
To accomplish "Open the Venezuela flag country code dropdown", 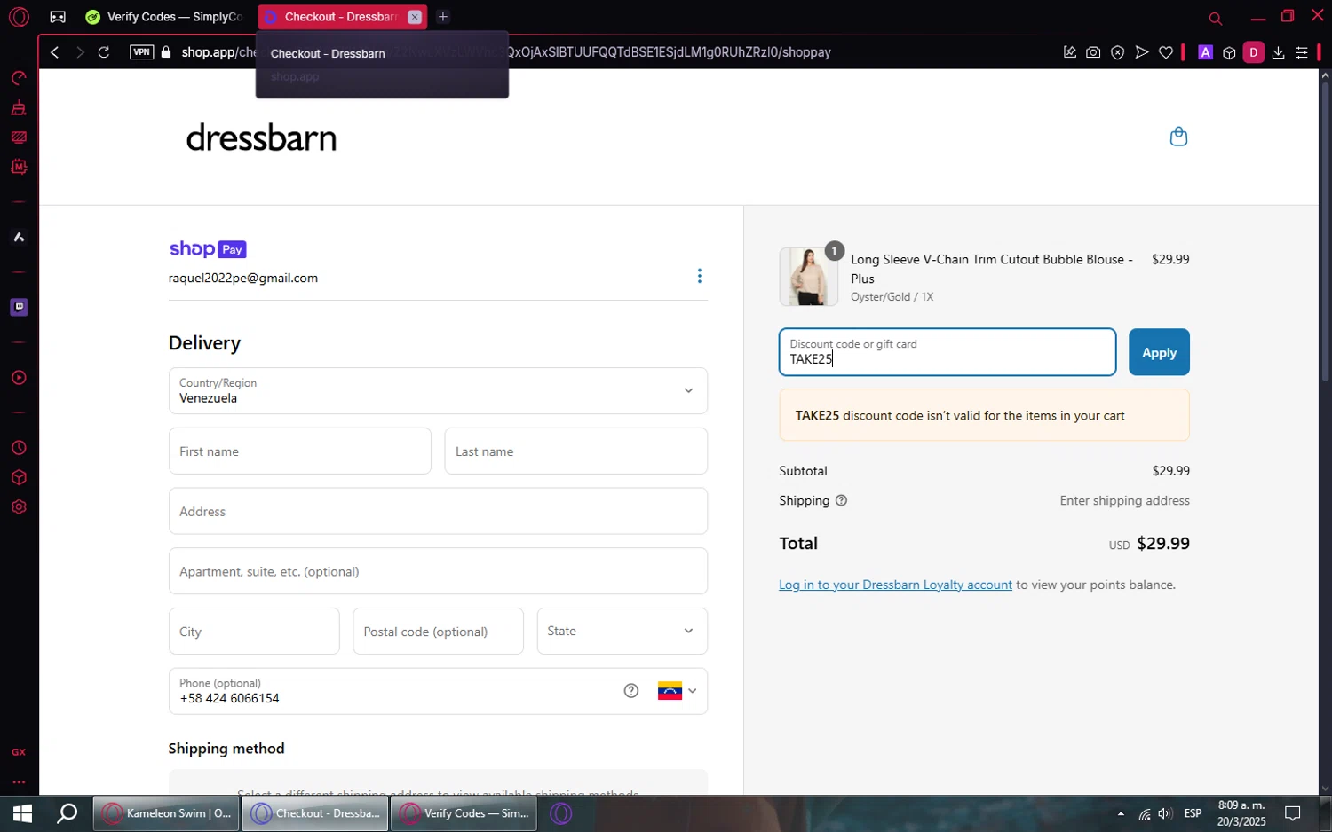I will point(677,691).
